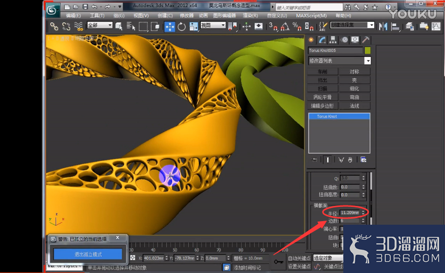
Task: Open the 编辑(E) menu
Action: [73, 16]
